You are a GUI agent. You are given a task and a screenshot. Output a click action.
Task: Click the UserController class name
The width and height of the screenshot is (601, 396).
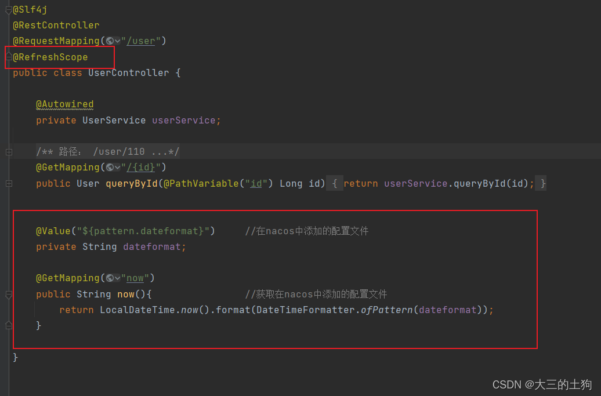tap(128, 73)
